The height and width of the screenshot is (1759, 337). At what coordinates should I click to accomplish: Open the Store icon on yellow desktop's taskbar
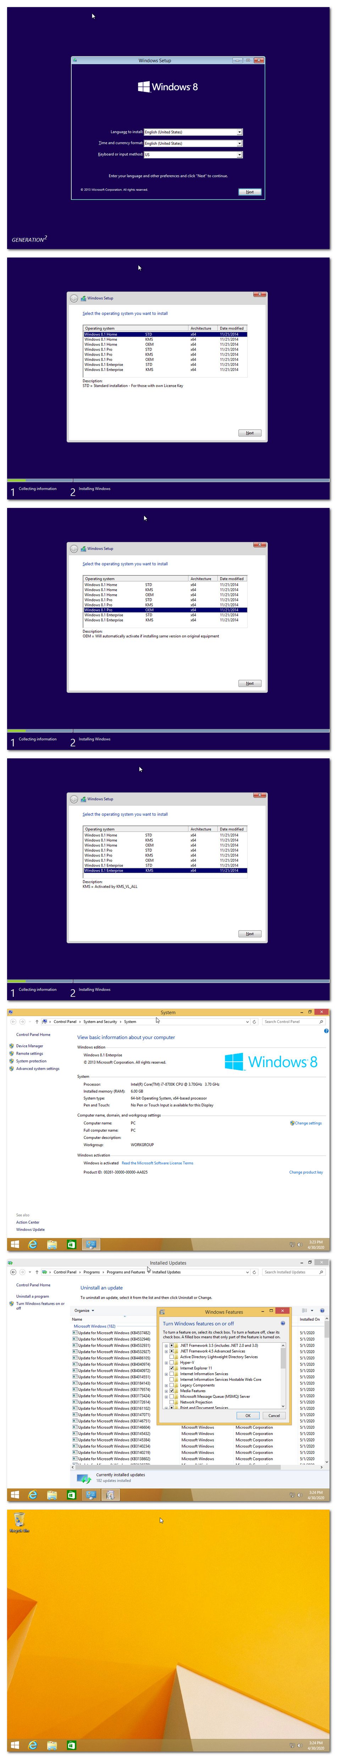[x=71, y=1746]
